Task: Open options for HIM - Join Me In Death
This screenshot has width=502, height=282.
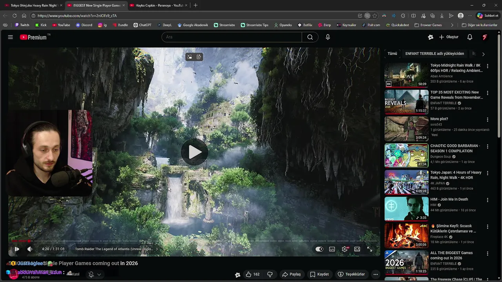Action: tap(487, 200)
